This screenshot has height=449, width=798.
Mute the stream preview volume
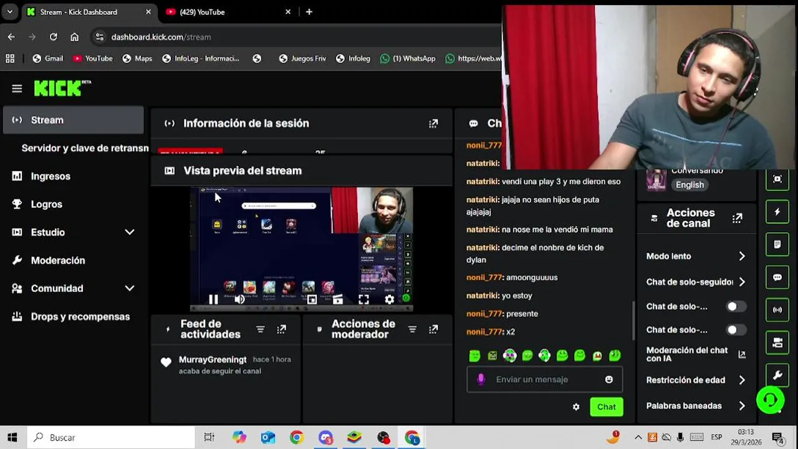[x=239, y=299]
